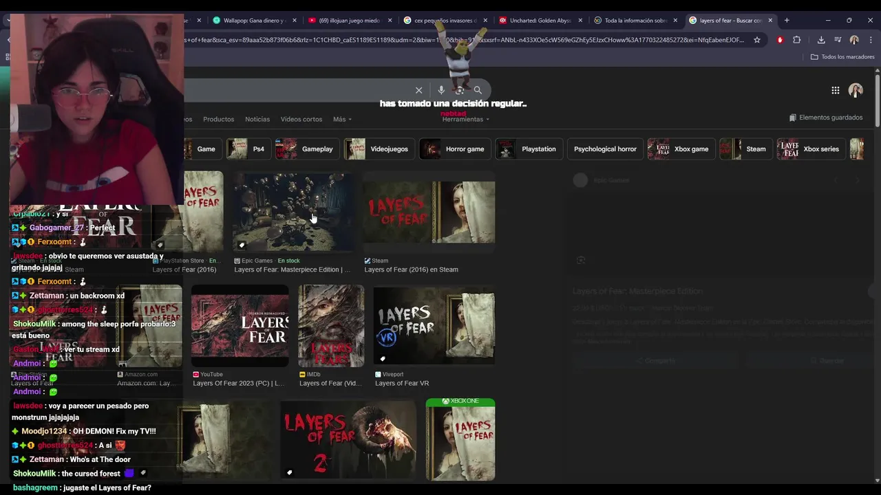Click the Layers of Fear VR caption
Screen dimensions: 881x495
click(x=402, y=383)
